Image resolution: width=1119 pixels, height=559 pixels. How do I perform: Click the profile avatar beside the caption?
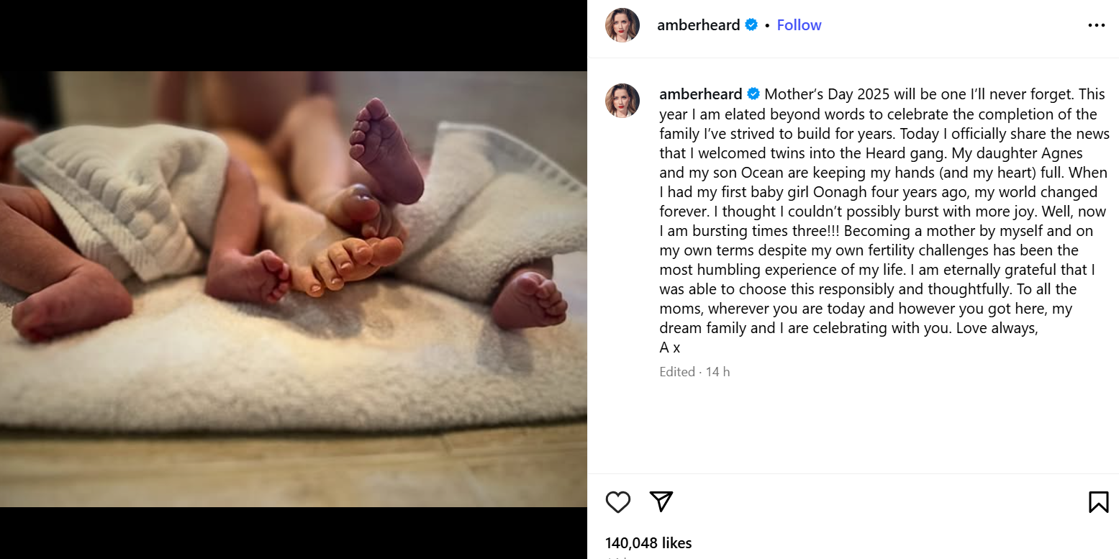tap(622, 101)
